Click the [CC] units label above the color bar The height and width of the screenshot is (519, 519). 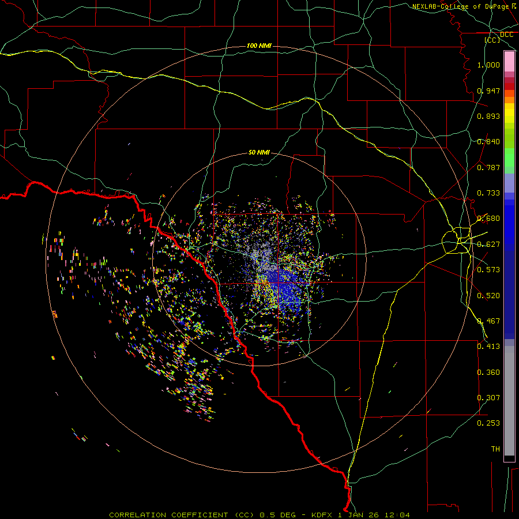click(492, 40)
